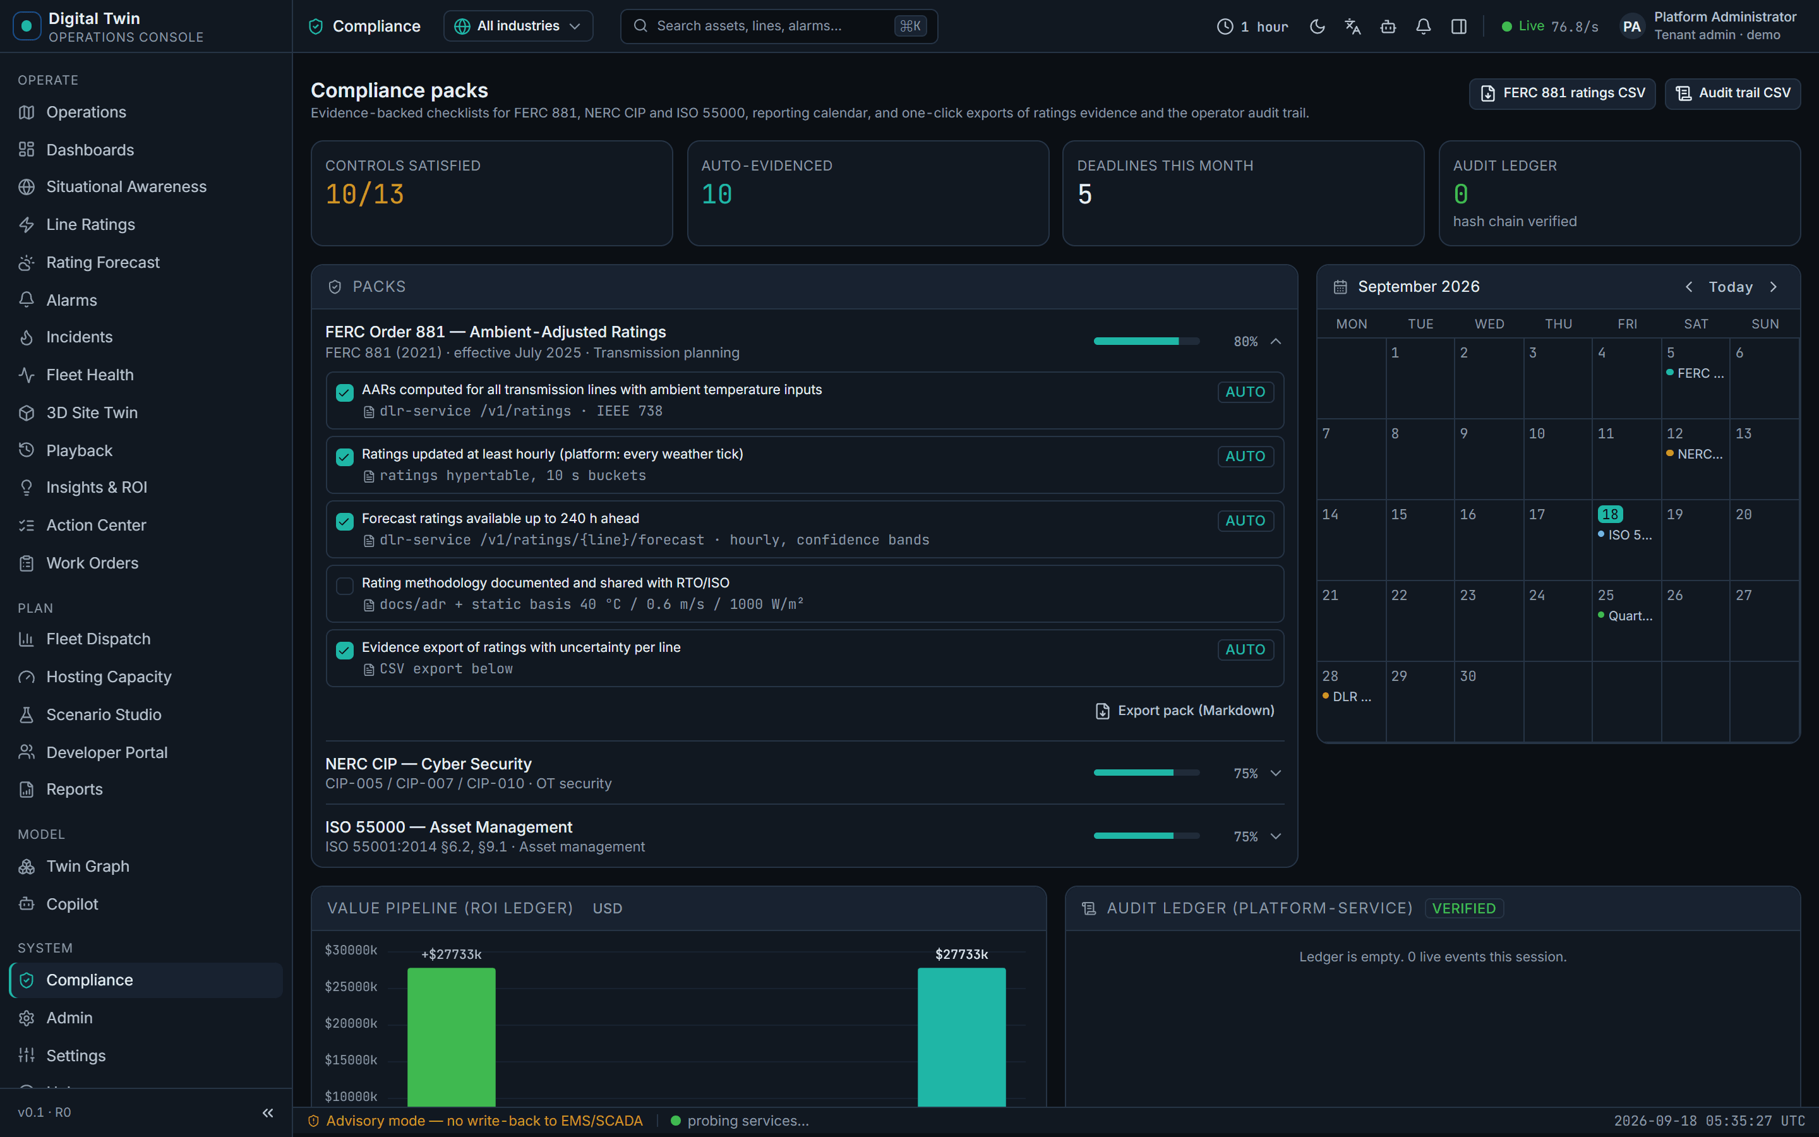Click the Insights & ROI lightbulb icon

click(27, 487)
